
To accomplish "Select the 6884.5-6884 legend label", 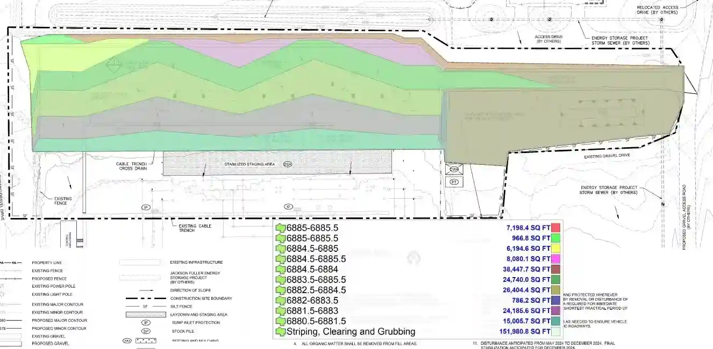I will tap(312, 269).
